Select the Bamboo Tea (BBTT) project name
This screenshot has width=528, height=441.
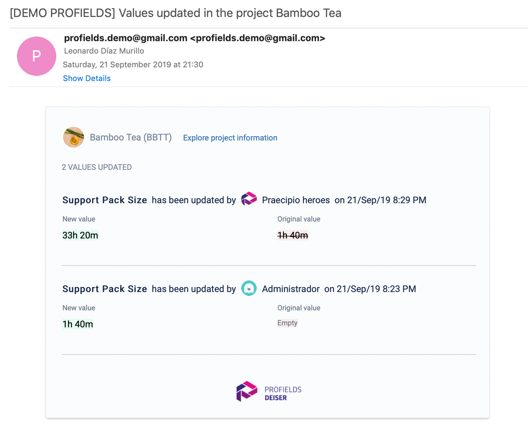click(x=131, y=137)
